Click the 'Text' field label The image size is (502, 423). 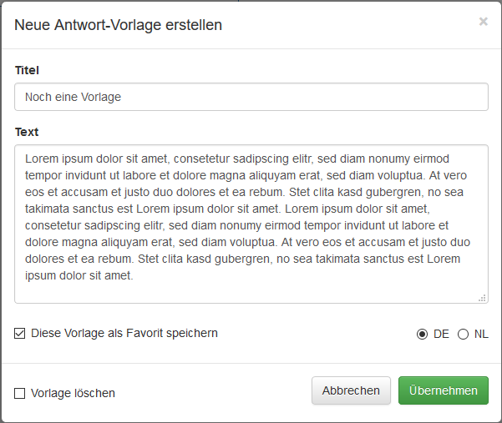(x=27, y=132)
